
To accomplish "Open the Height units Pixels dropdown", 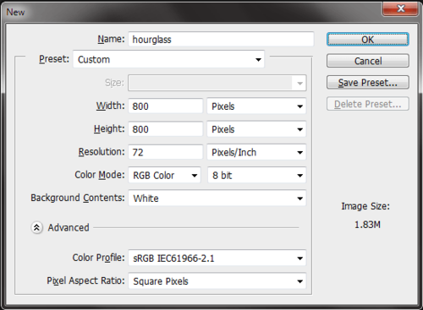I will coord(256,129).
